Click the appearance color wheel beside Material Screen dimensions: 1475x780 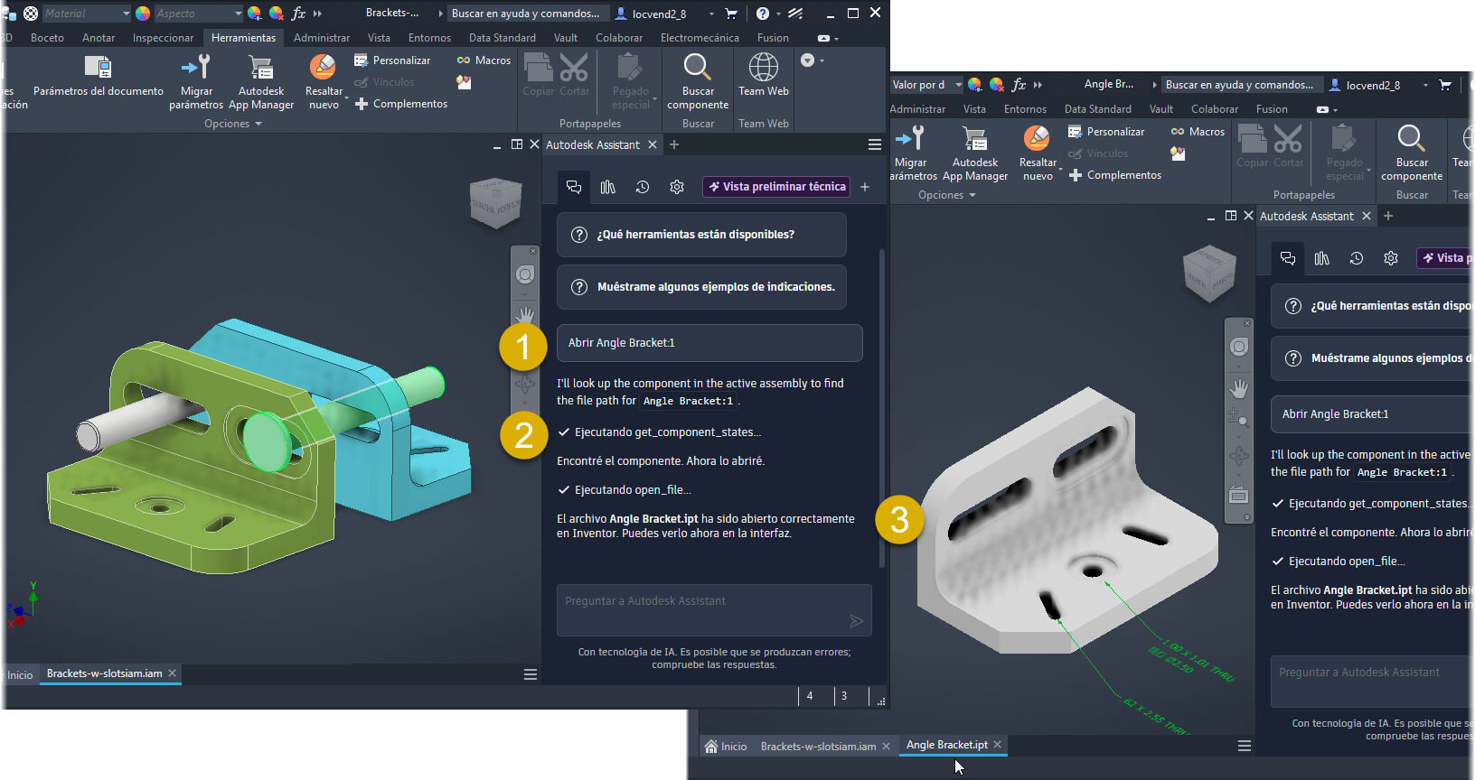click(143, 14)
